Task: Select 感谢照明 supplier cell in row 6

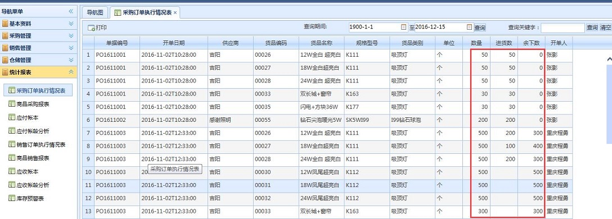Action: (231, 120)
